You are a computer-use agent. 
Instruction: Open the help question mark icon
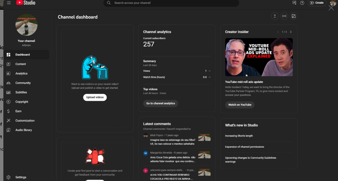point(302,3)
